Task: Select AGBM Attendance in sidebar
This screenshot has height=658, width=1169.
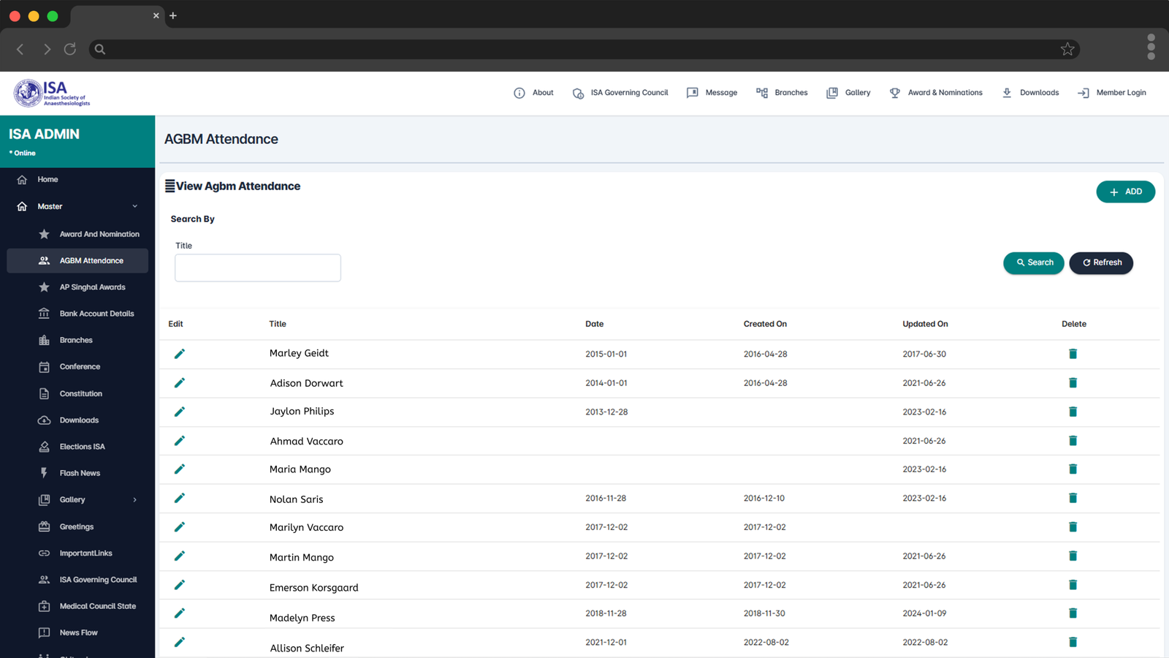Action: (x=77, y=260)
